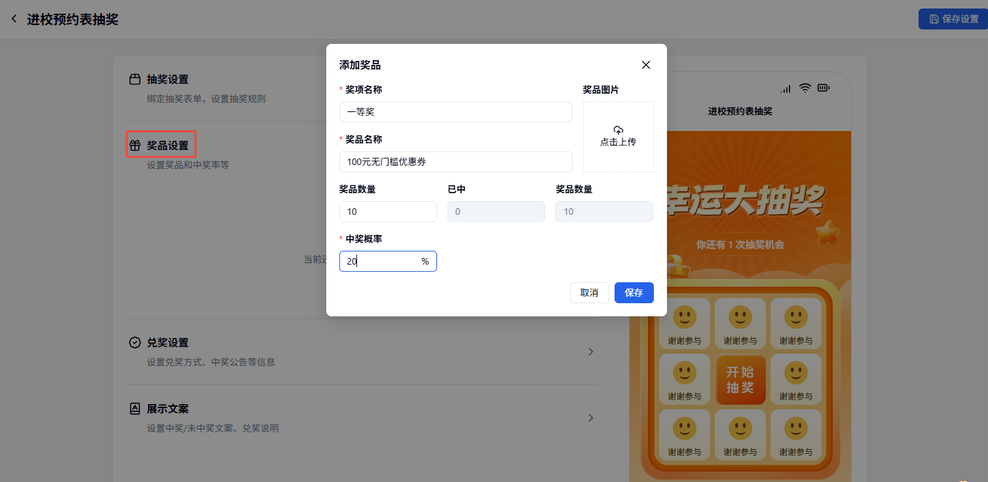Click the 兑奖设置 checkmark badge icon
This screenshot has height=482, width=988.
coord(135,343)
